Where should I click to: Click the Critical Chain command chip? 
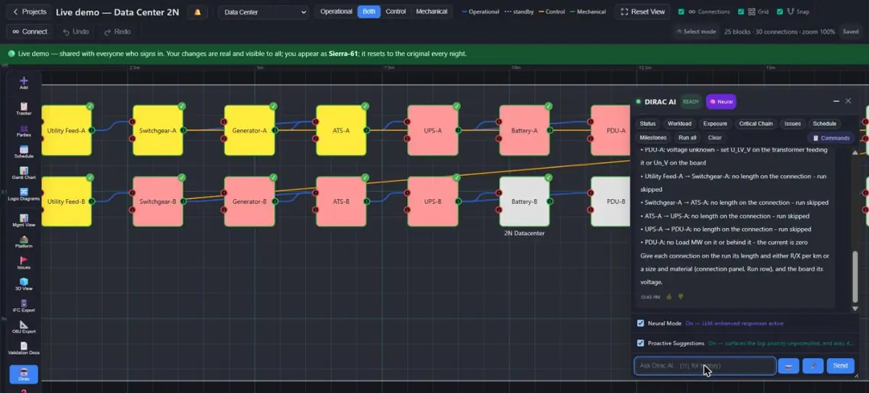pos(755,124)
